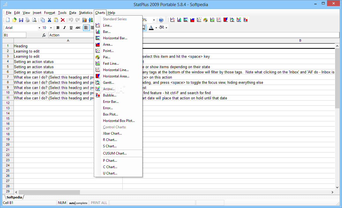Choose Pie... from the Charts menu
Screen dimensions: 342x208
pyautogui.click(x=118, y=57)
